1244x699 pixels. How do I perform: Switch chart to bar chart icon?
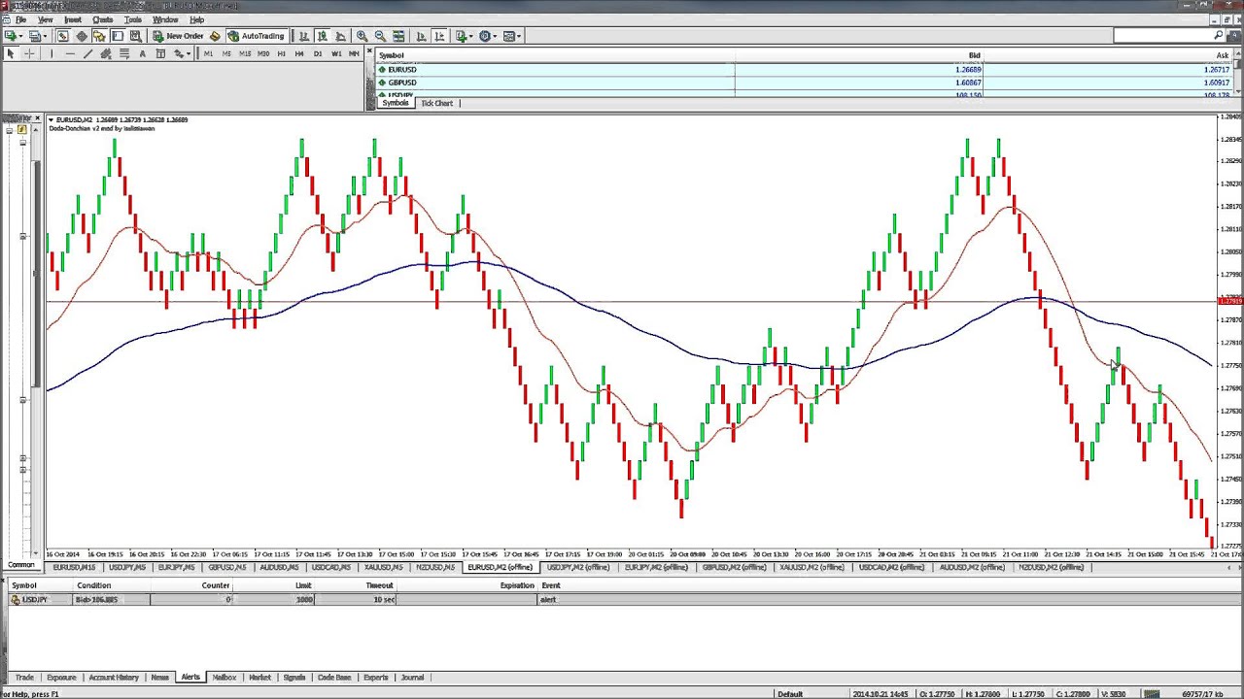click(x=303, y=36)
